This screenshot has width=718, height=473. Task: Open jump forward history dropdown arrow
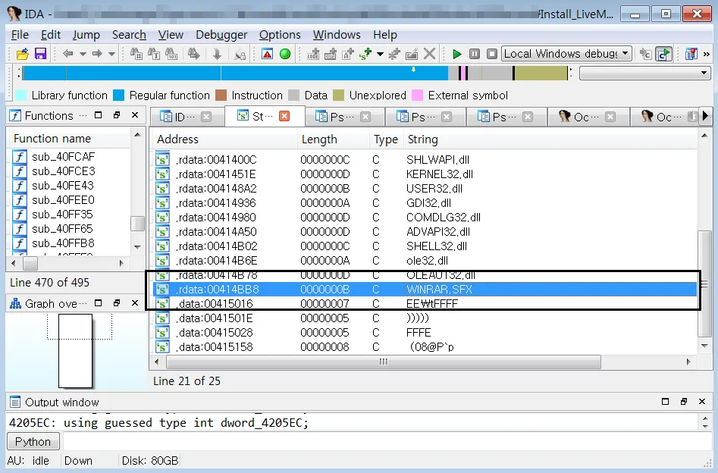click(x=111, y=54)
